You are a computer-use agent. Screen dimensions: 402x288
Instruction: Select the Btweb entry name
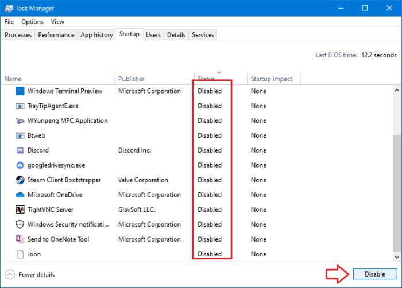click(x=36, y=135)
